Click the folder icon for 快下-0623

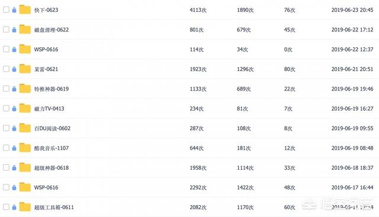pos(25,9)
